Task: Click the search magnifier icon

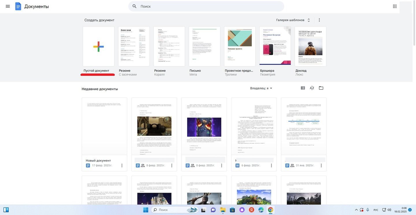Action: (134, 6)
